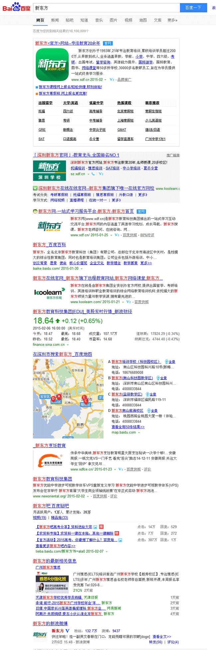Open 全景 panorama for 南山前海校区
This screenshot has height=650, width=216.
click(152, 410)
